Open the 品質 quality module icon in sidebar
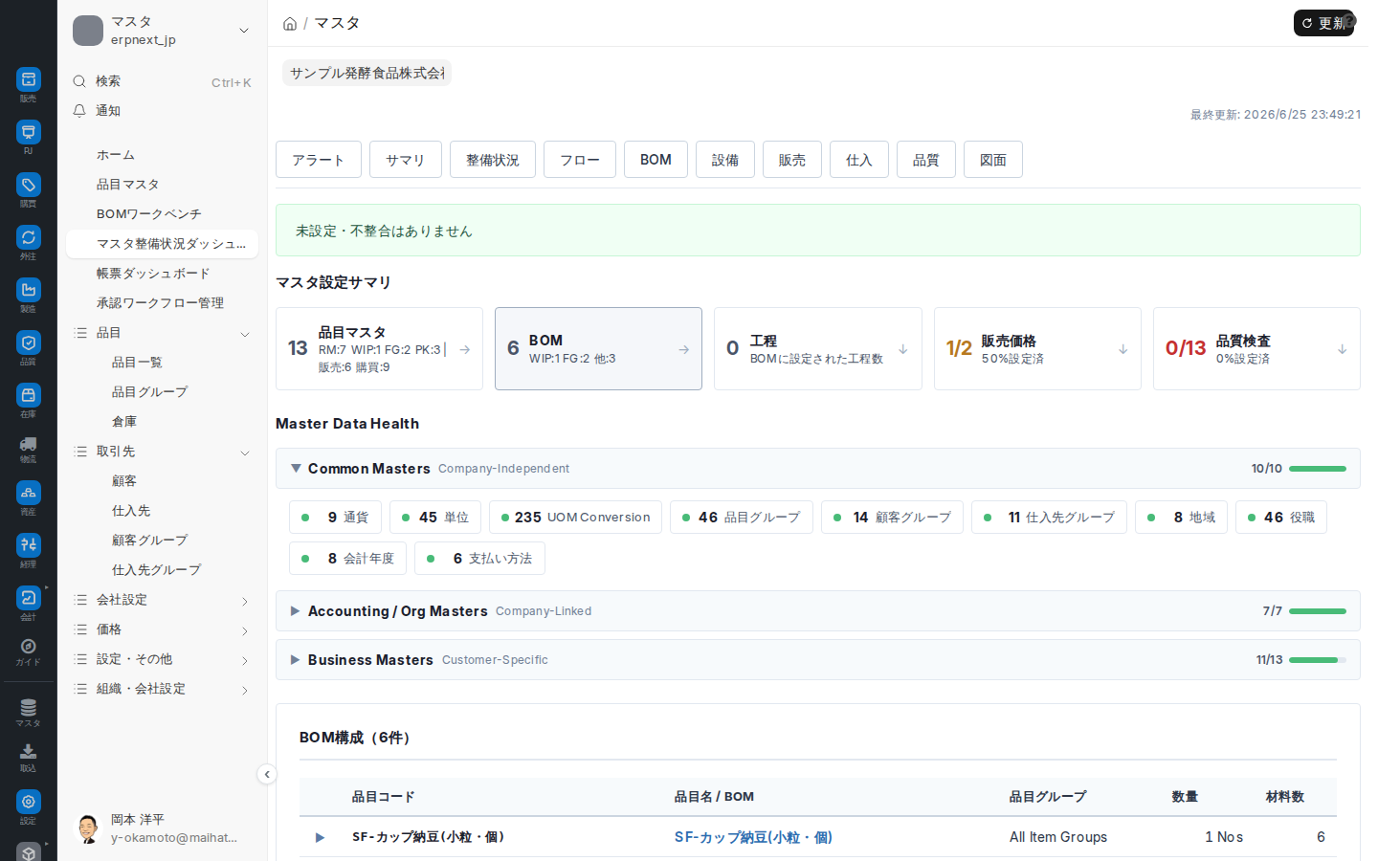This screenshot has width=1378, height=861. [x=29, y=342]
